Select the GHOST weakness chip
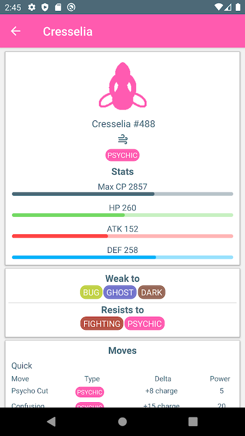The image size is (245, 436). pos(120,292)
